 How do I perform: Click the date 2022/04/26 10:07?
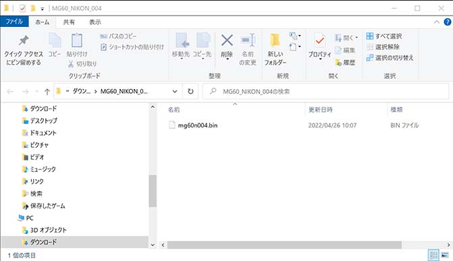click(332, 125)
